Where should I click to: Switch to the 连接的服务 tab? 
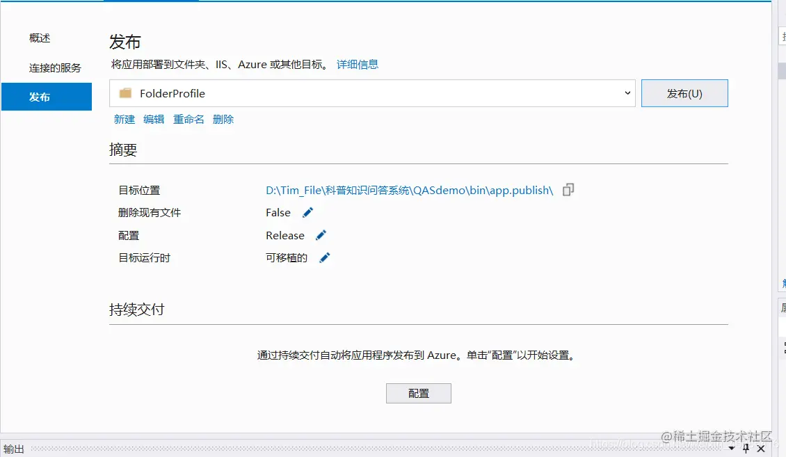pos(55,67)
